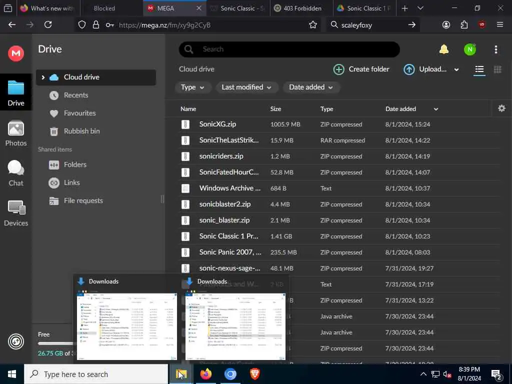Open the Links shared item

tap(95, 182)
